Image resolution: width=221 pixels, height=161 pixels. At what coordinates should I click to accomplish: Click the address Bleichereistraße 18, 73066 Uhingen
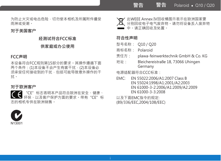pyautogui.click(x=169, y=62)
